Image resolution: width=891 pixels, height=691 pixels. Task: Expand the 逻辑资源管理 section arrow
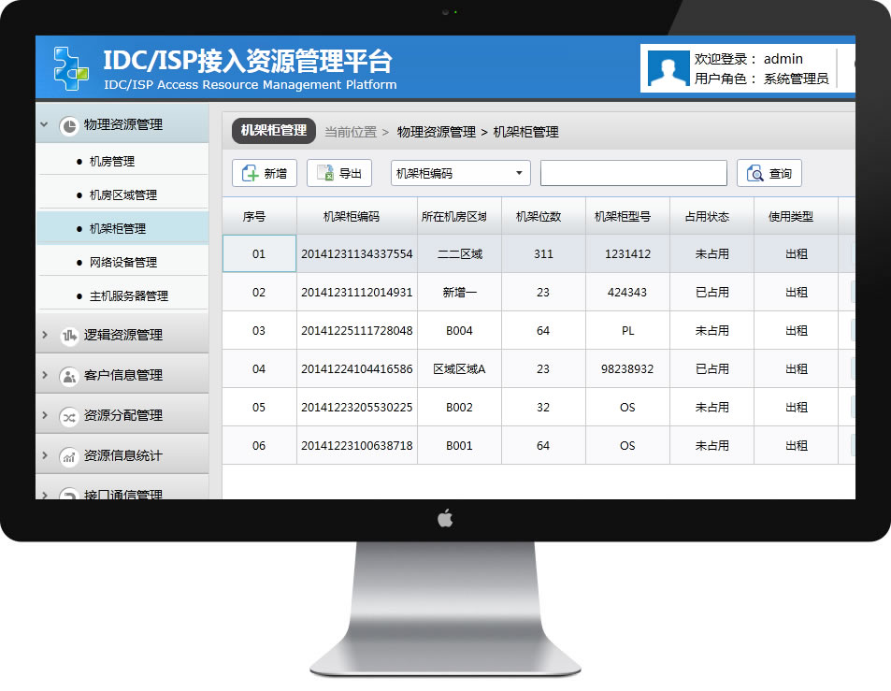pos(44,335)
